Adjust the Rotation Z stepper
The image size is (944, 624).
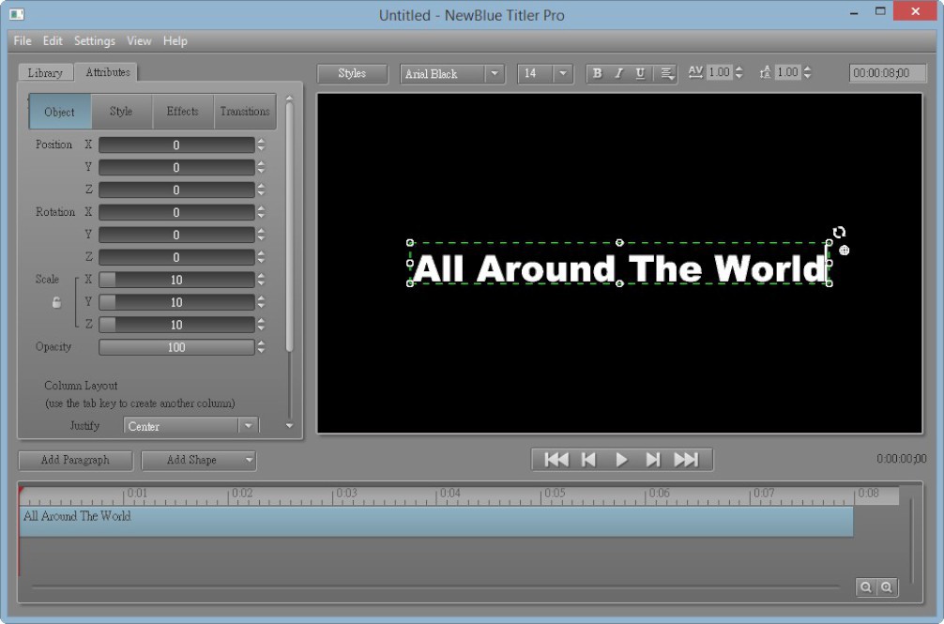coord(261,257)
